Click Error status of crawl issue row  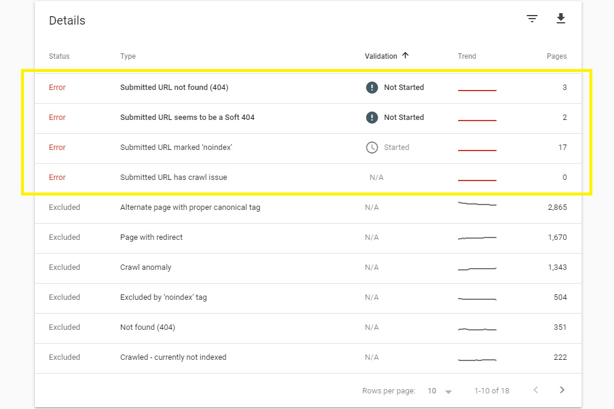tap(57, 178)
